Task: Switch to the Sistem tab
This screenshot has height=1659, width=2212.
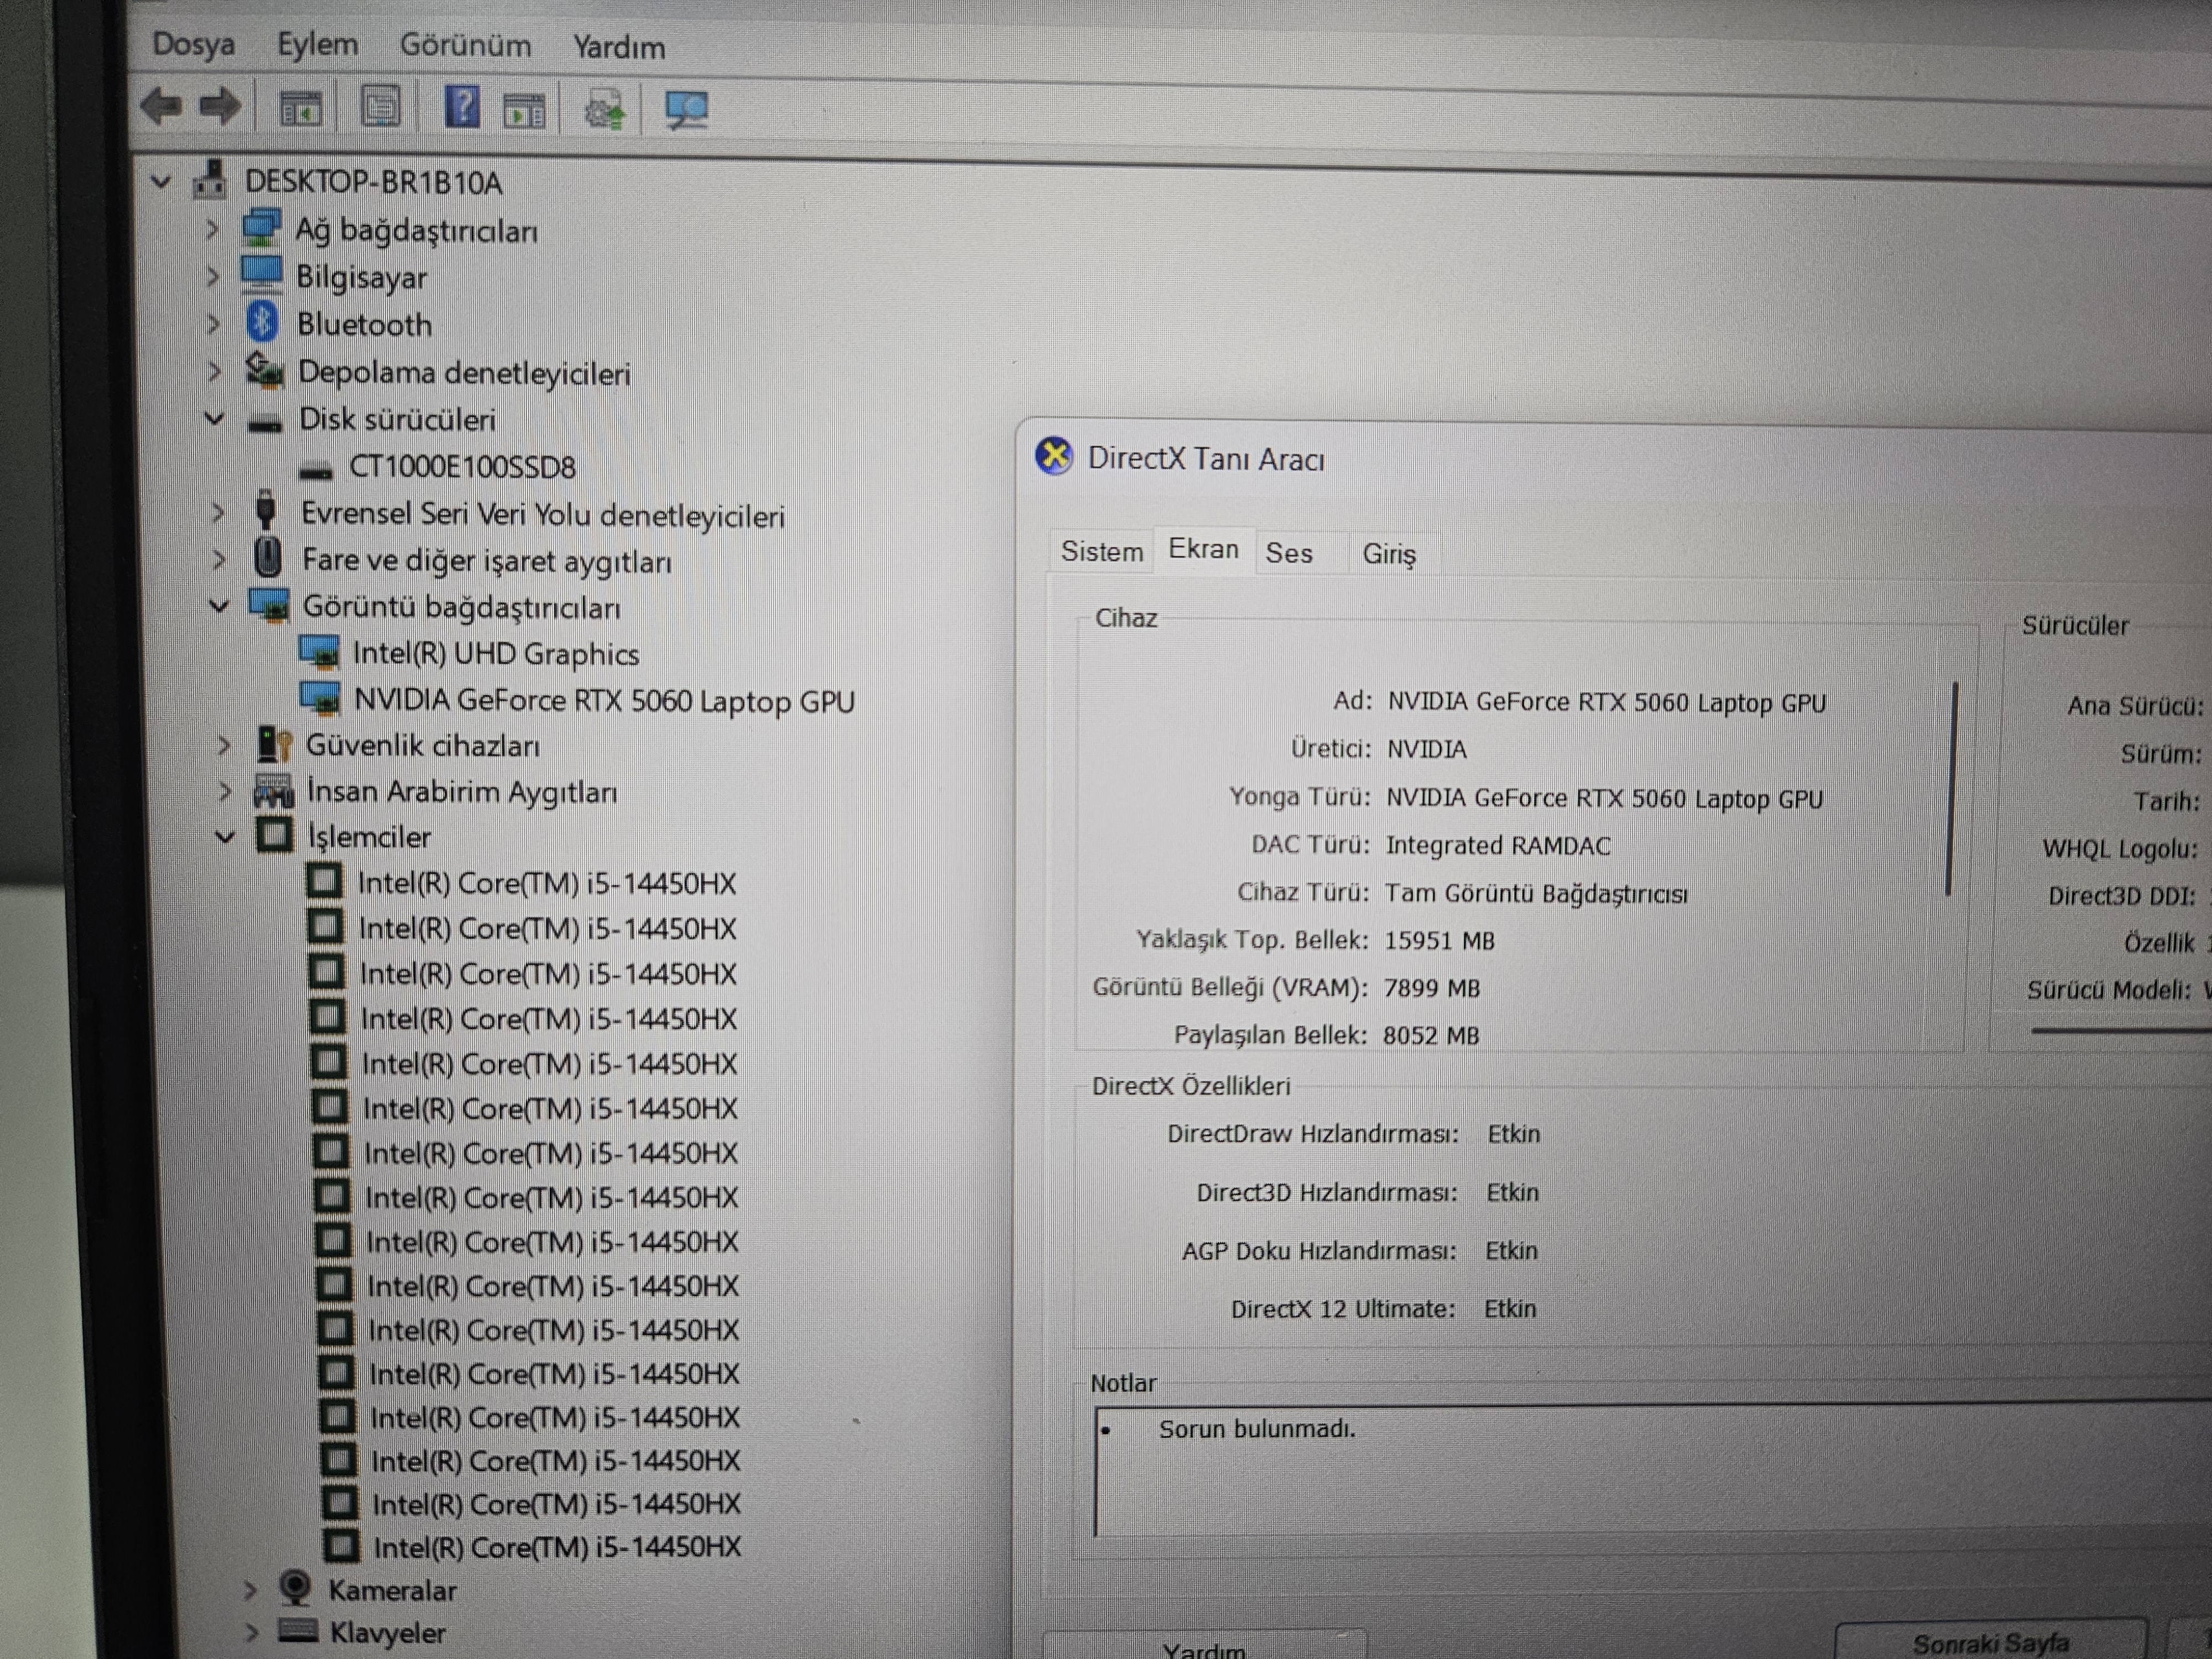Action: [1102, 551]
